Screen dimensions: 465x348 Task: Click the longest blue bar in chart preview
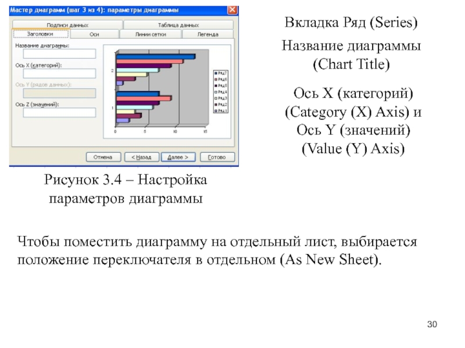[x=155, y=56]
